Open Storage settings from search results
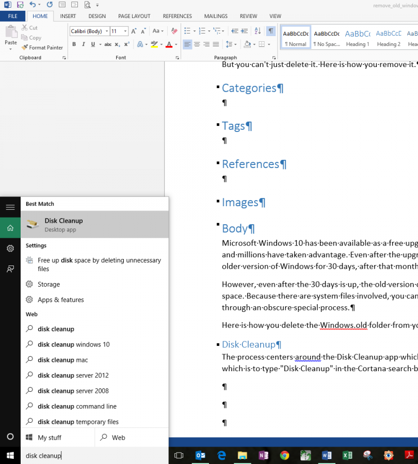This screenshot has height=464, width=418. coord(47,284)
